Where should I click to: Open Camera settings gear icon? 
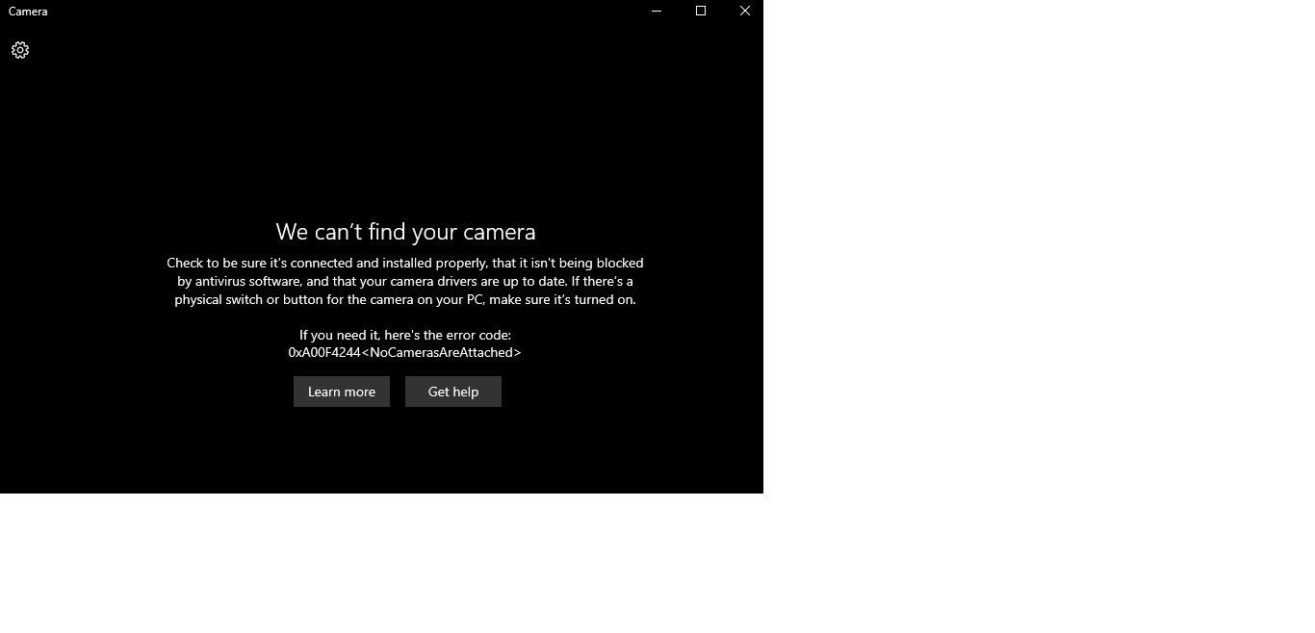click(20, 50)
